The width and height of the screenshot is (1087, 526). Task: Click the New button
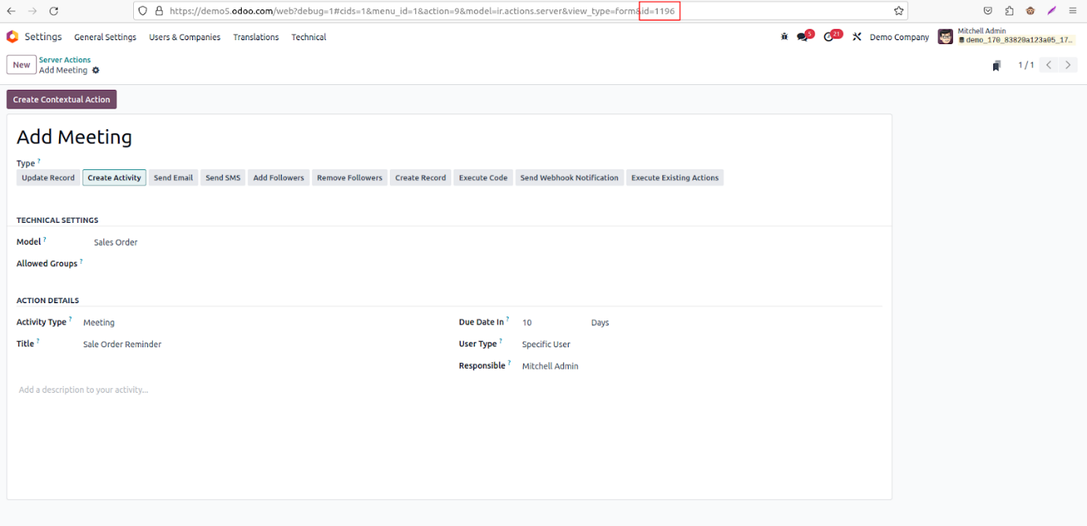coord(21,65)
